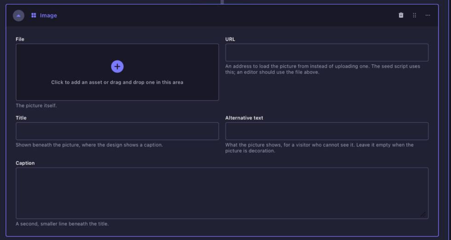Click inside the Caption text area
451x240 pixels.
pyautogui.click(x=222, y=193)
